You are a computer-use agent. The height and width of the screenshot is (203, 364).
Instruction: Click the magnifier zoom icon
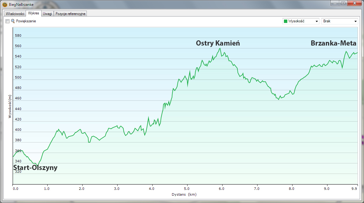tap(13, 21)
